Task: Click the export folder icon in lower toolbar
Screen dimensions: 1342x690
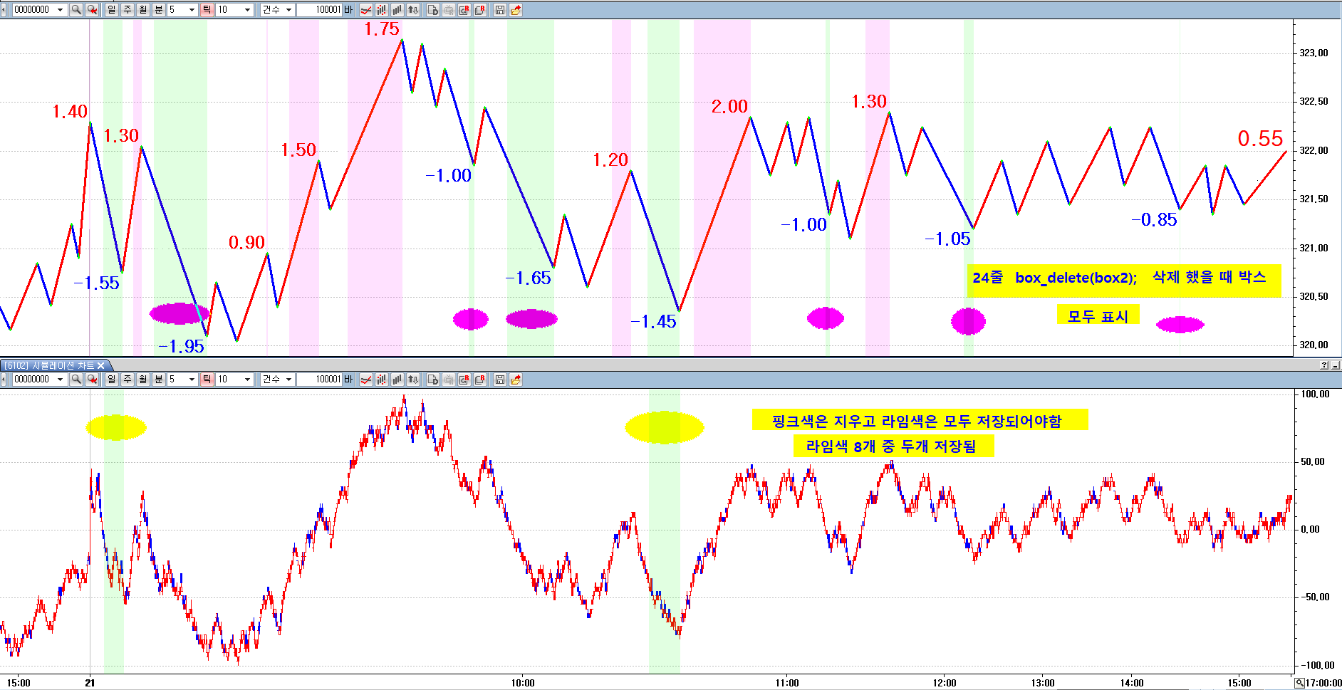Action: [516, 380]
